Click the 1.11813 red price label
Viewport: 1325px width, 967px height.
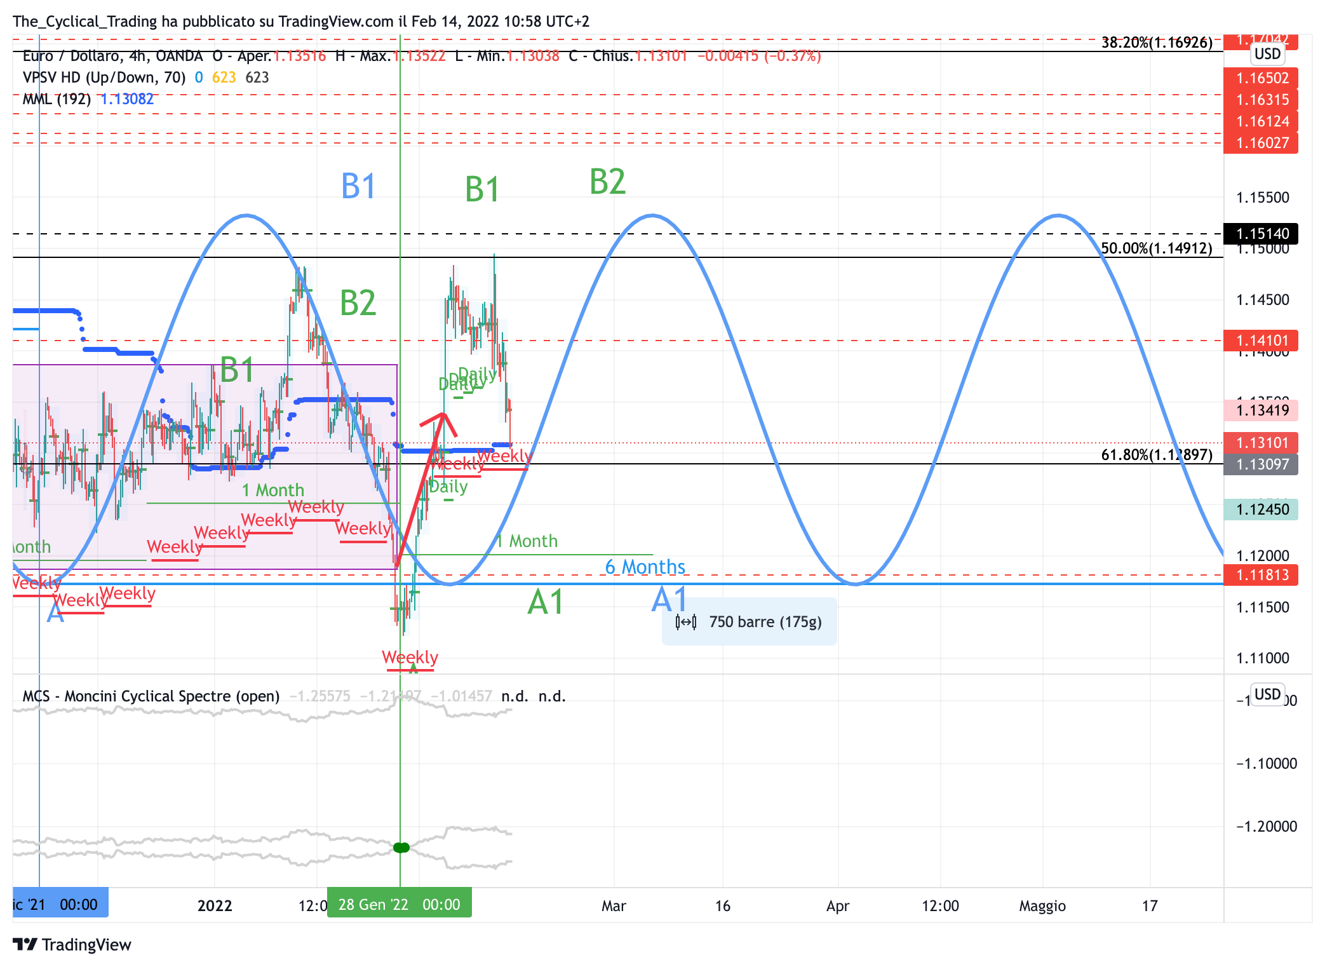(1261, 575)
